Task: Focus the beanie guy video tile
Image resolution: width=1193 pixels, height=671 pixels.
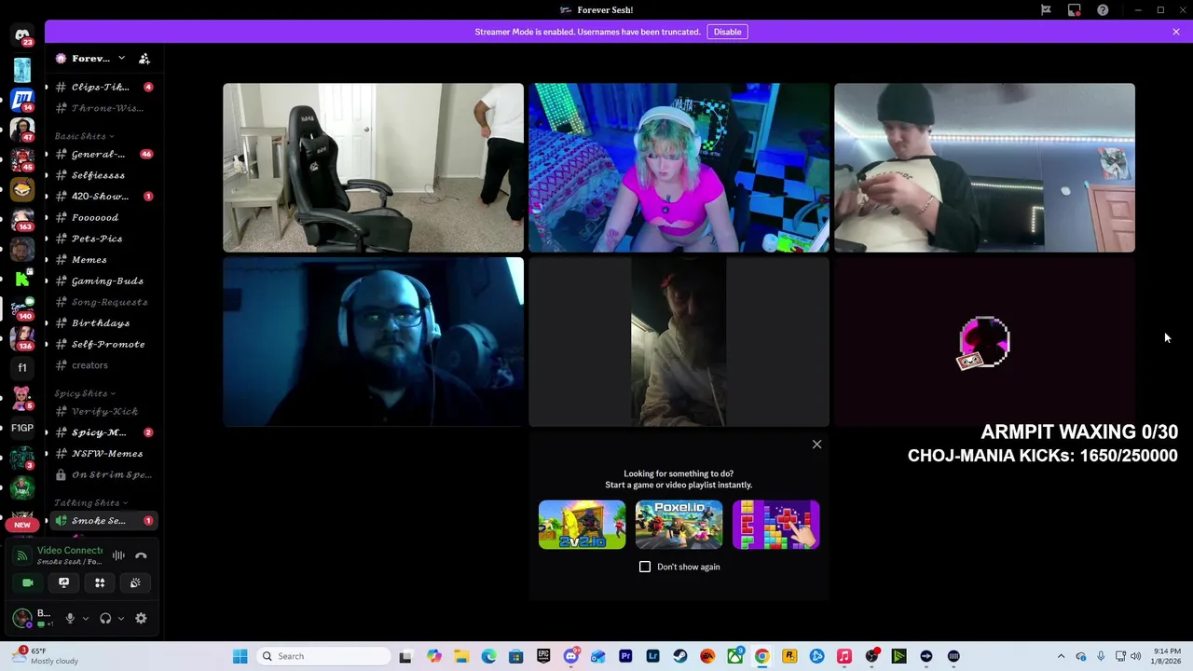Action: coord(984,168)
